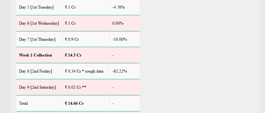
Task: Click the Total row label
Action: [23, 103]
